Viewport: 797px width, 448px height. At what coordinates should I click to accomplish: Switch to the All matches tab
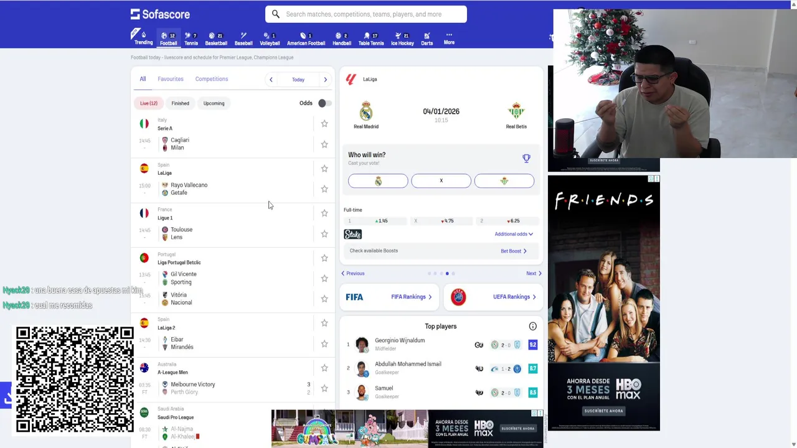coord(143,79)
